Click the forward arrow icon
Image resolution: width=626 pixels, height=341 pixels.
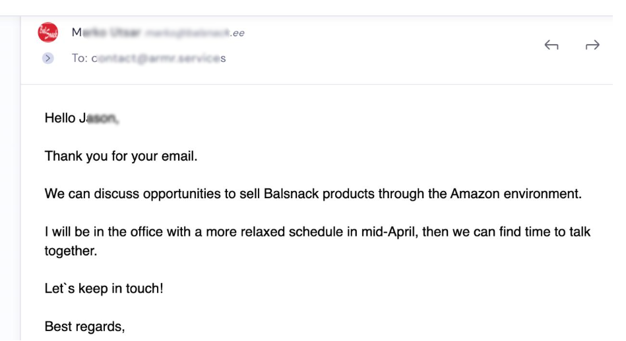click(592, 45)
